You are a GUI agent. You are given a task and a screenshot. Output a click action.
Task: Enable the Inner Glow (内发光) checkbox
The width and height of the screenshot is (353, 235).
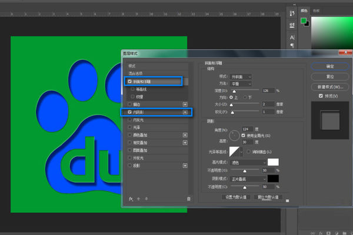coord(129,120)
